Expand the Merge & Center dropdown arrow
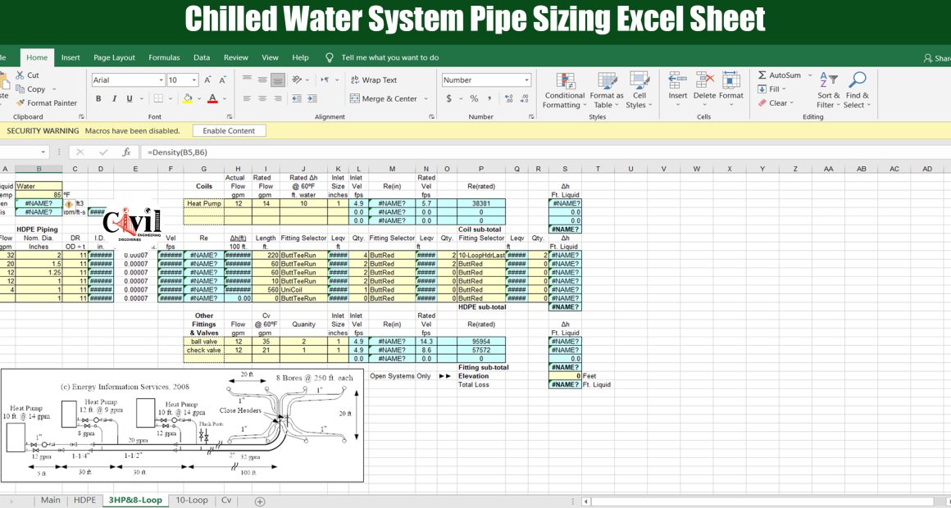The image size is (951, 508). (425, 99)
